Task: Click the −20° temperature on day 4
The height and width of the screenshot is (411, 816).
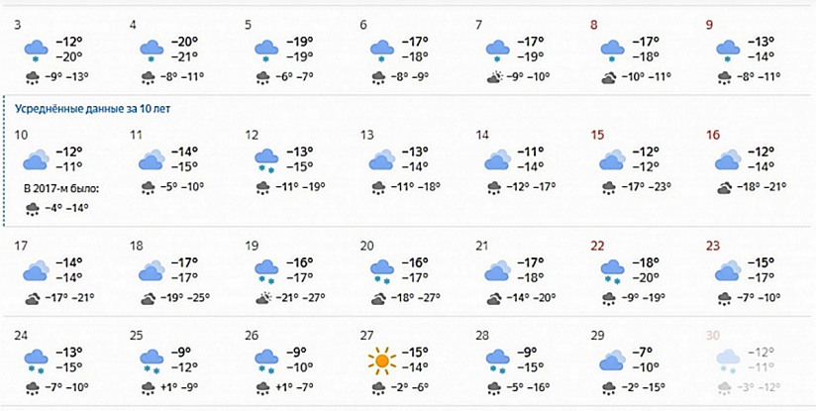Action: pos(185,42)
